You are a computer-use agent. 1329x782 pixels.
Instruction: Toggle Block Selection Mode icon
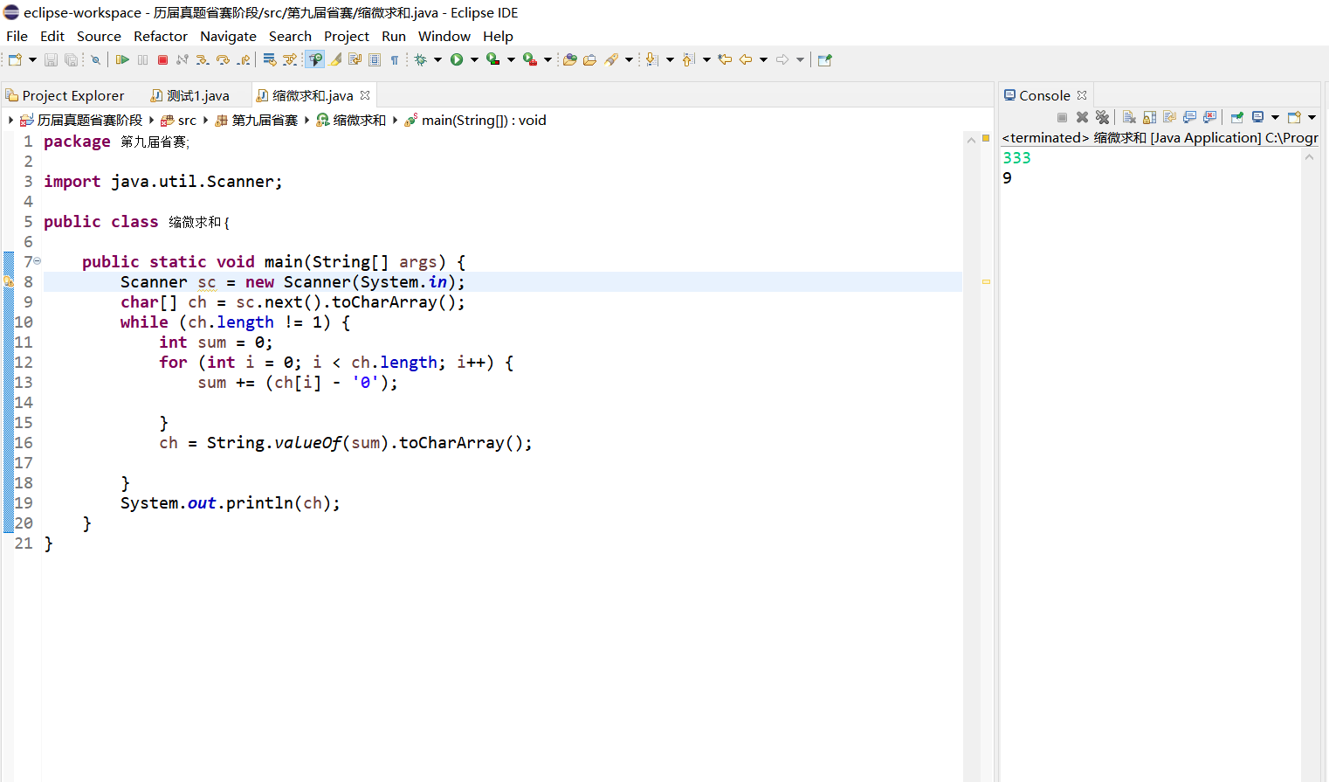pos(375,59)
